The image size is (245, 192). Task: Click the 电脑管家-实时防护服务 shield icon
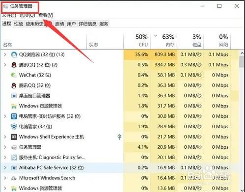pos(14,116)
